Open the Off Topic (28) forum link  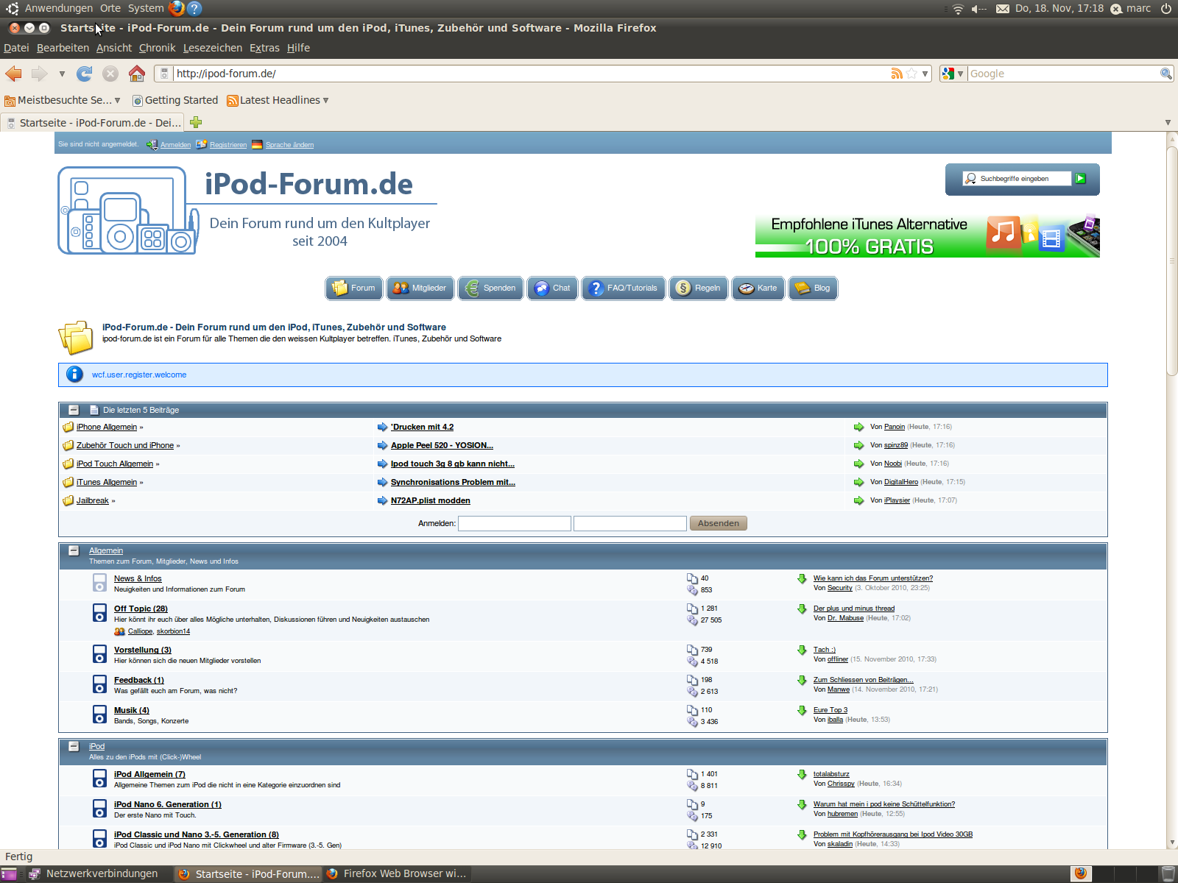pos(141,609)
